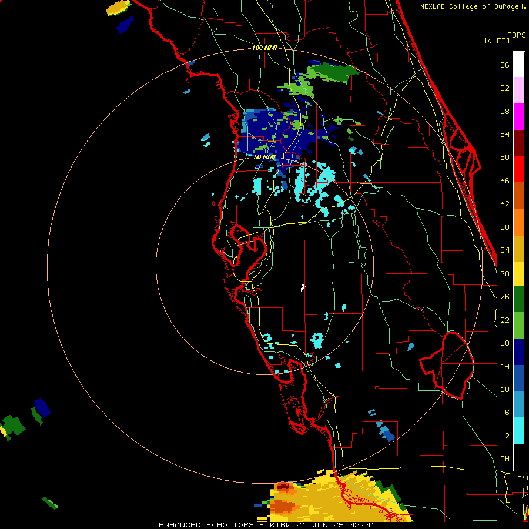This screenshot has height=529, width=529.
Task: Pick the light orange legend segment
Action: click(x=519, y=222)
